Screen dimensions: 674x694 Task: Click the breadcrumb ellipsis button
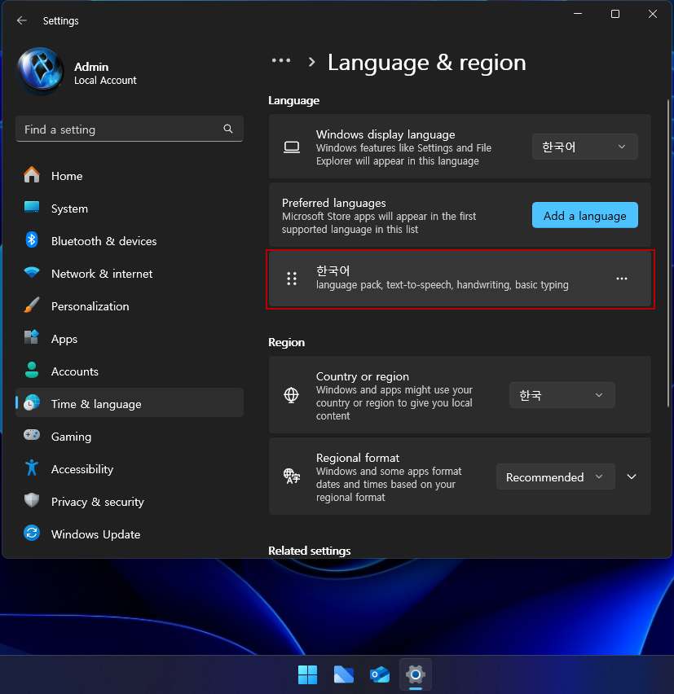tap(281, 60)
